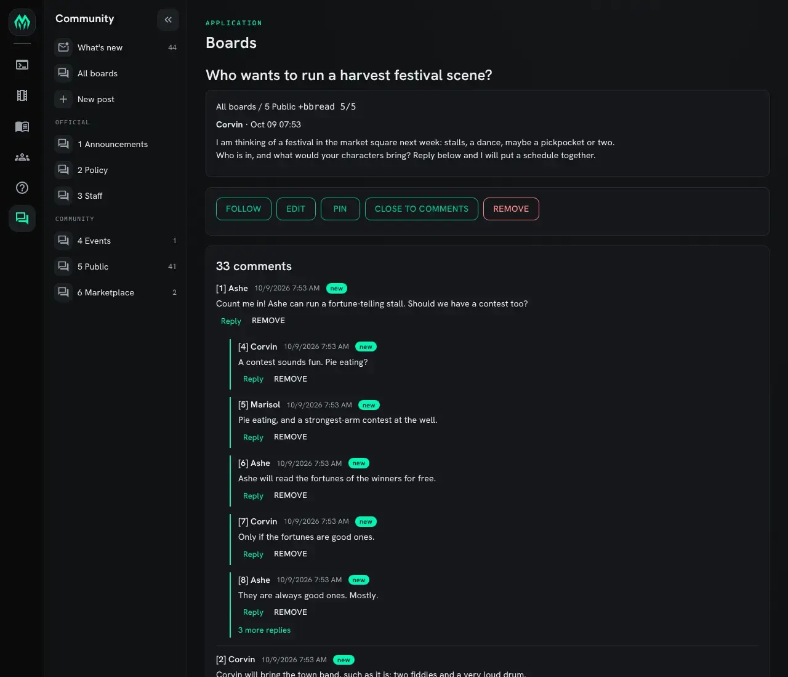This screenshot has width=788, height=677.
Task: Click the 'Boards' page heading
Action: [231, 42]
